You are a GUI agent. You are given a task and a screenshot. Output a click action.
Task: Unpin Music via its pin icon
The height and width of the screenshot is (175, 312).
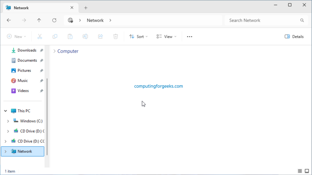[41, 81]
